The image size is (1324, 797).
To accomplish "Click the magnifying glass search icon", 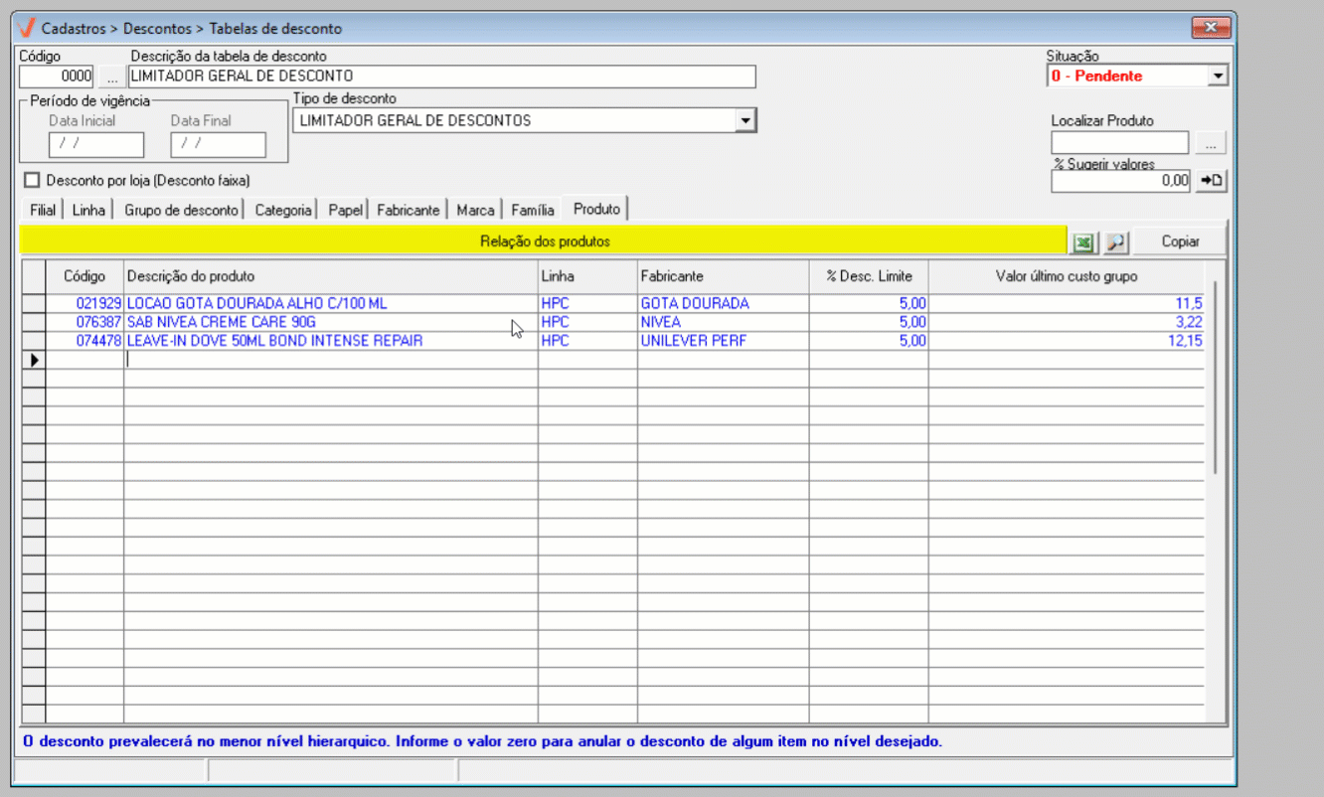I will click(x=1116, y=241).
